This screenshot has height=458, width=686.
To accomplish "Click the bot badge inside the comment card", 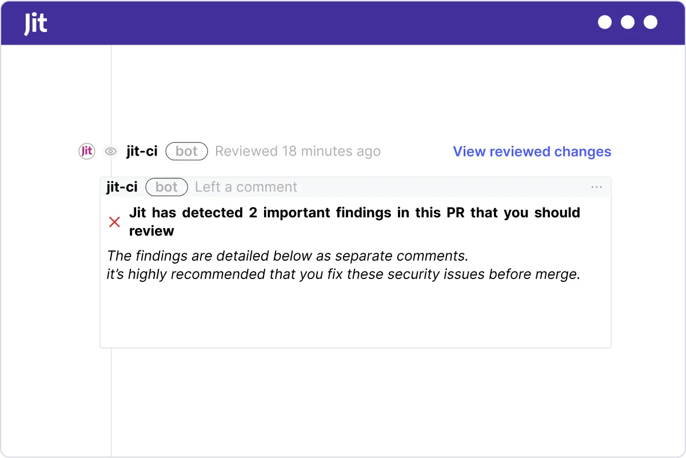I will pos(166,187).
